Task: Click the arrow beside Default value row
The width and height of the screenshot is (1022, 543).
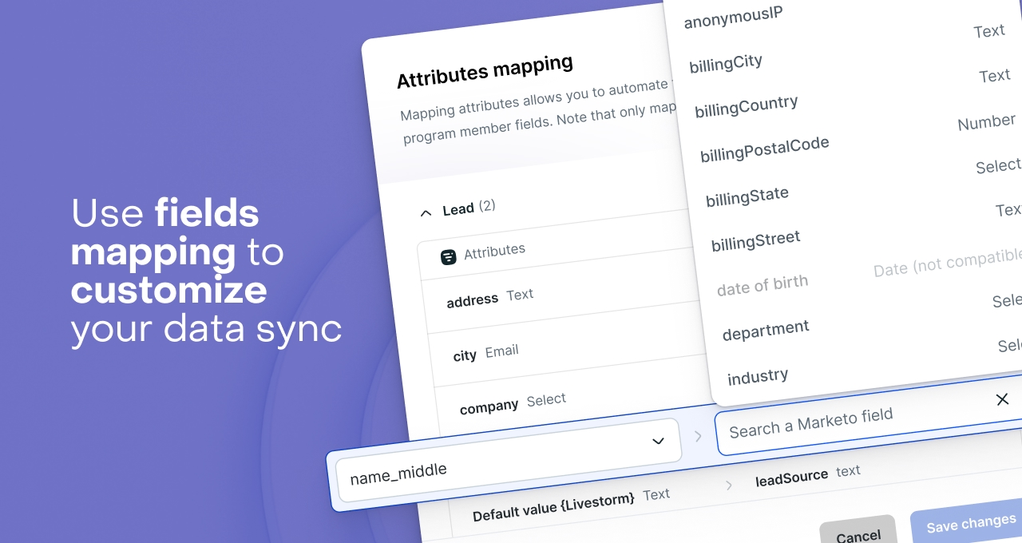Action: pyautogui.click(x=728, y=485)
